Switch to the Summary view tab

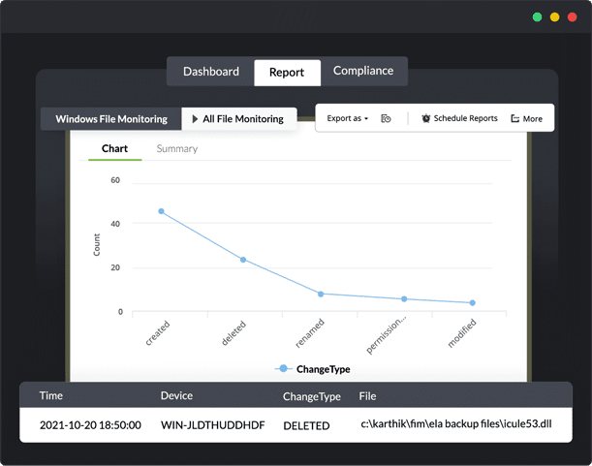coord(177,149)
